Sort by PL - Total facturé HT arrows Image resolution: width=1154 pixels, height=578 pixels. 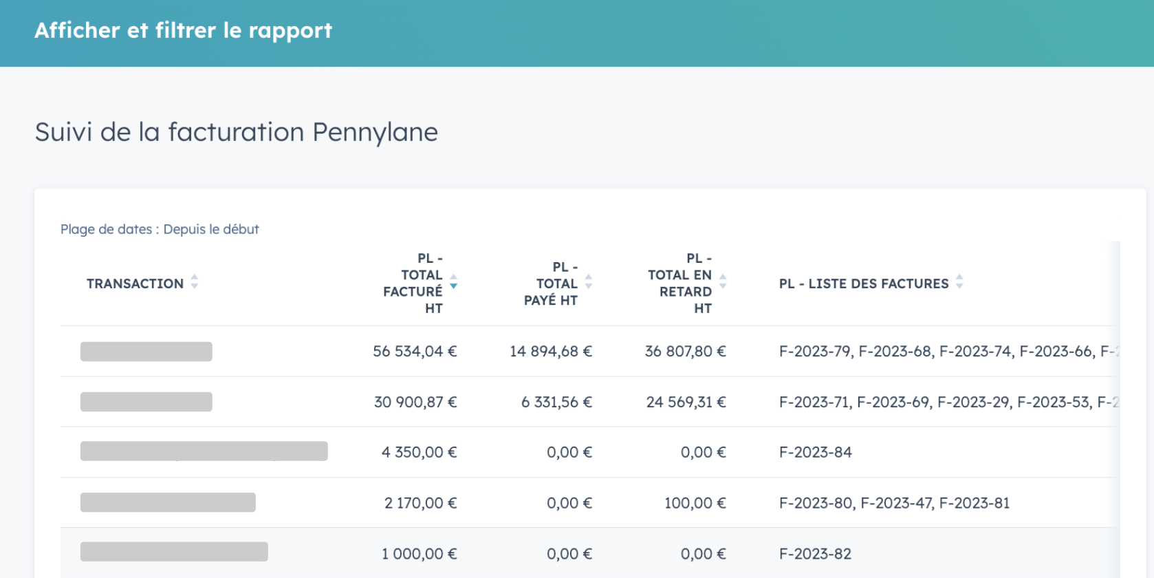pos(453,281)
